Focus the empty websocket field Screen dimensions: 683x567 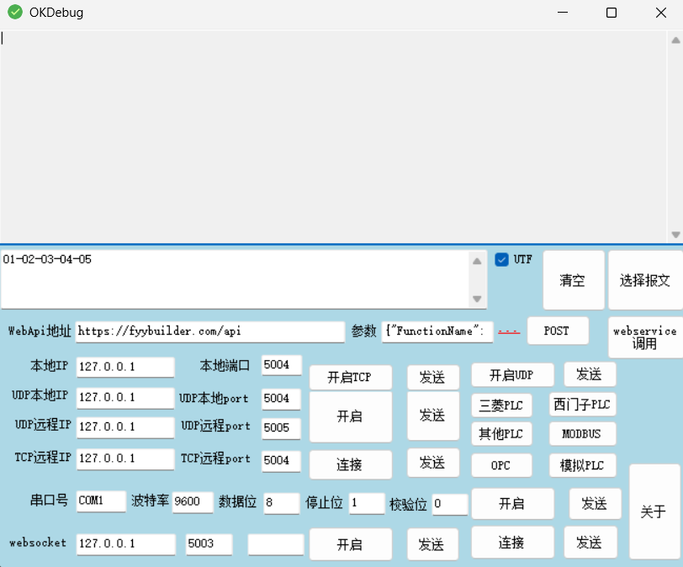[x=276, y=544]
